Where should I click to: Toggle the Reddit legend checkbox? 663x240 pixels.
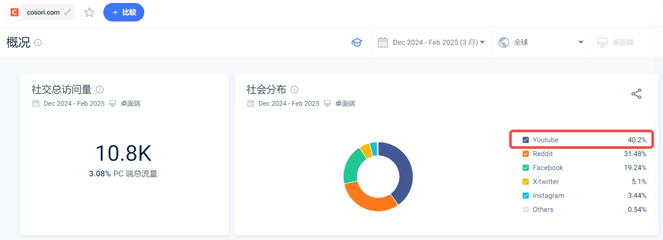[525, 154]
